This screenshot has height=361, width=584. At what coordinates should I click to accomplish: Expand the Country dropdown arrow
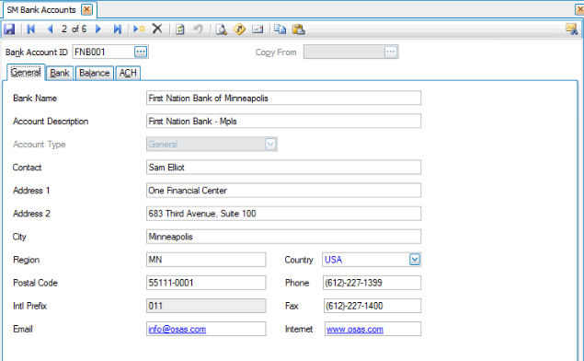tap(415, 259)
